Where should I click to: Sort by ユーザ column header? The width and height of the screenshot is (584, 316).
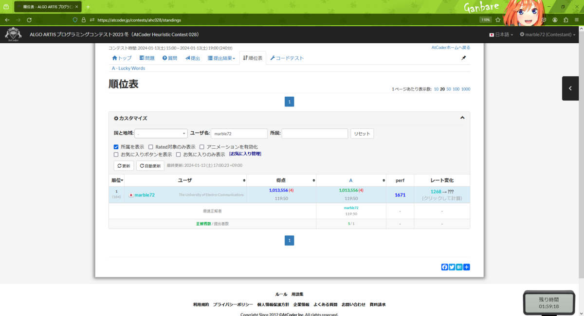click(185, 180)
